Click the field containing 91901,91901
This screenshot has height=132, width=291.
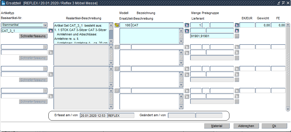(x=212, y=36)
